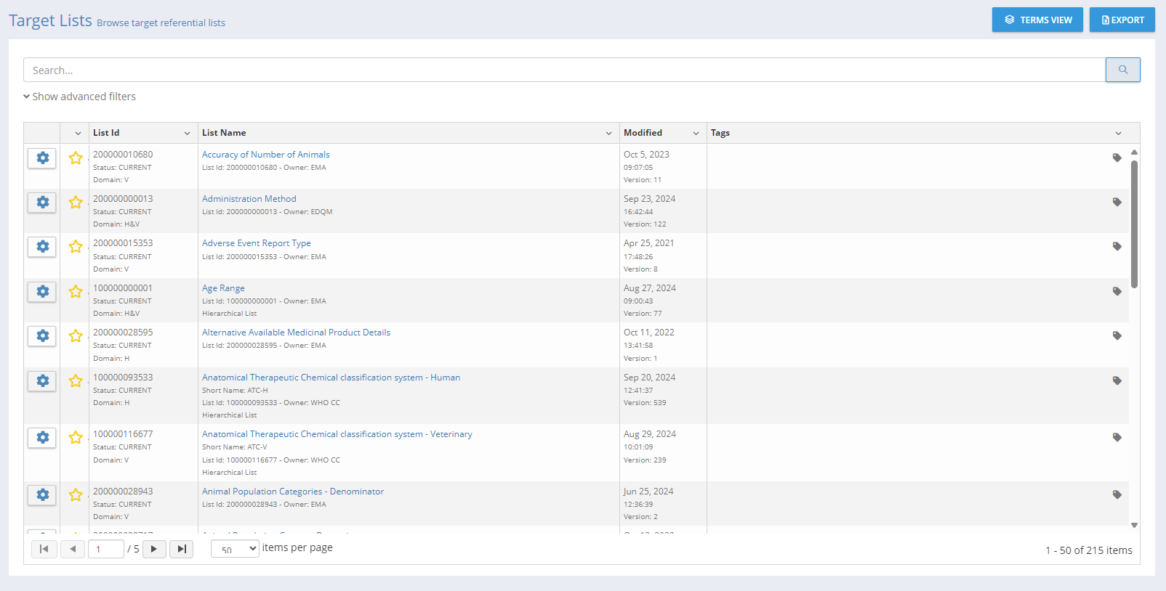Click the search magnifier button
The height and width of the screenshot is (591, 1166).
coord(1122,70)
